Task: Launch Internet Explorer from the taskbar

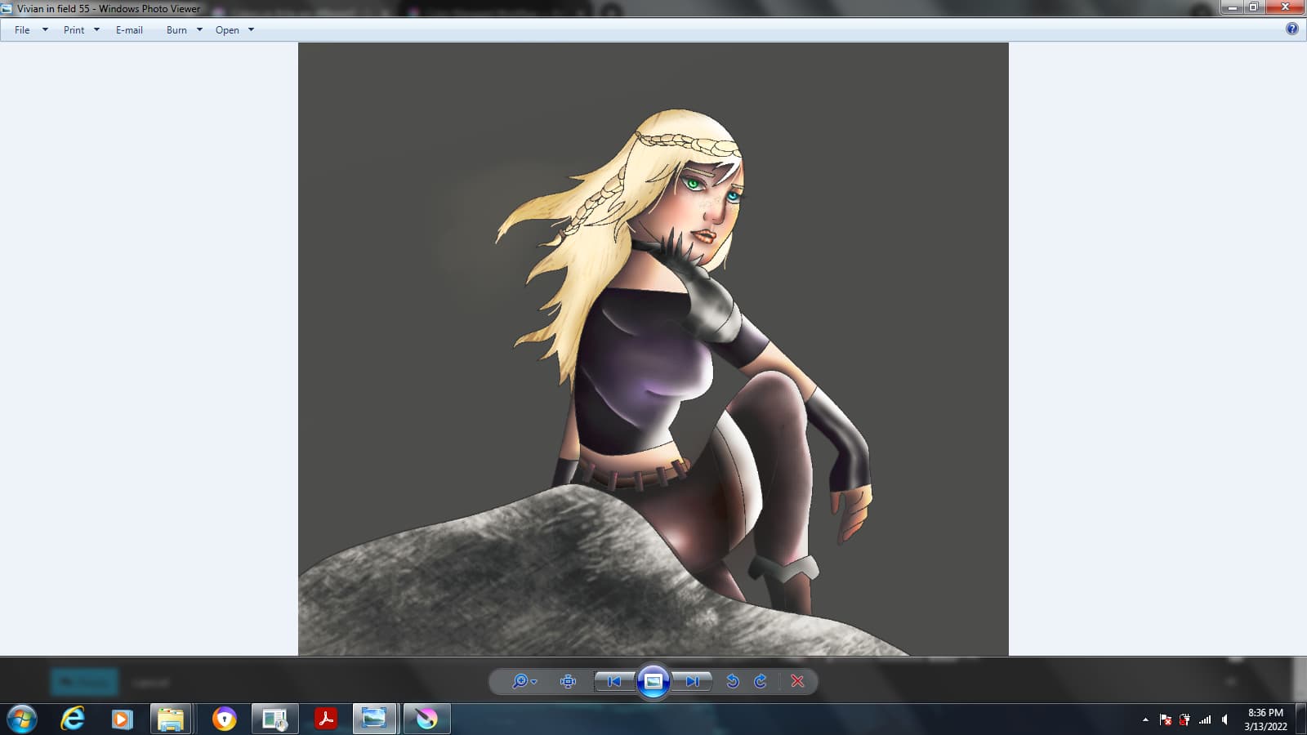Action: tap(73, 719)
